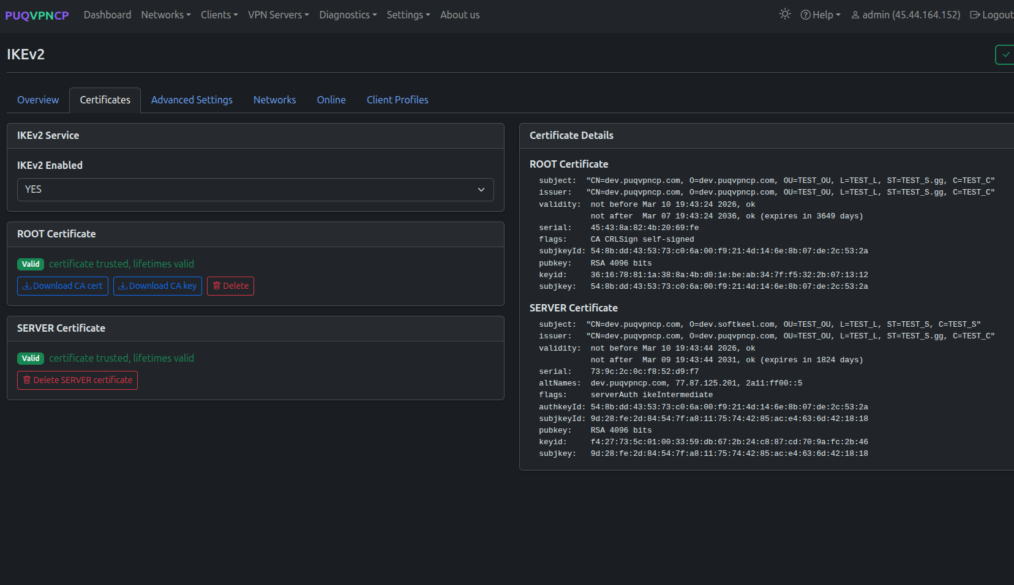Expand the Networks dropdown in navbar

pos(166,15)
